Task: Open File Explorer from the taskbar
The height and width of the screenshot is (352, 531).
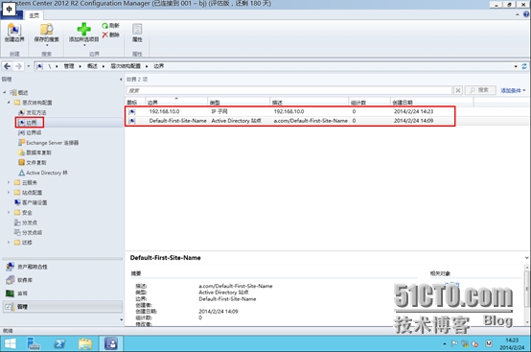Action: (85, 343)
